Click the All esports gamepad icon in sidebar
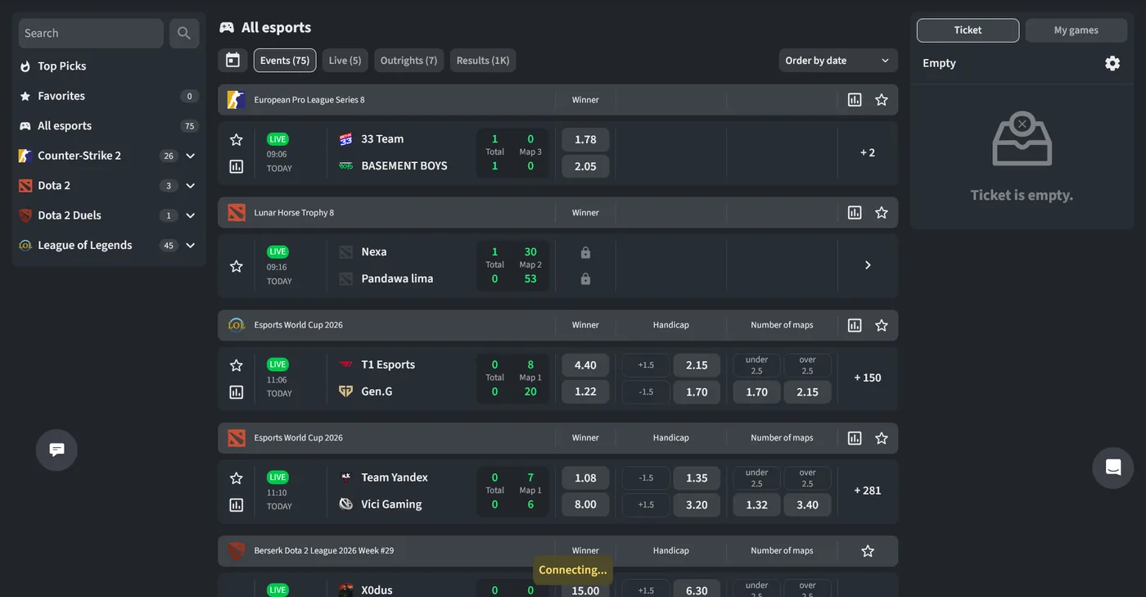Viewport: 1146px width, 597px height. tap(25, 126)
